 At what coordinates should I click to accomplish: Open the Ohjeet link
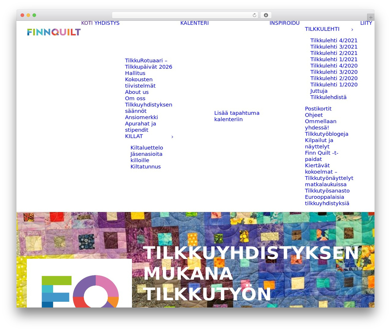[x=314, y=115]
